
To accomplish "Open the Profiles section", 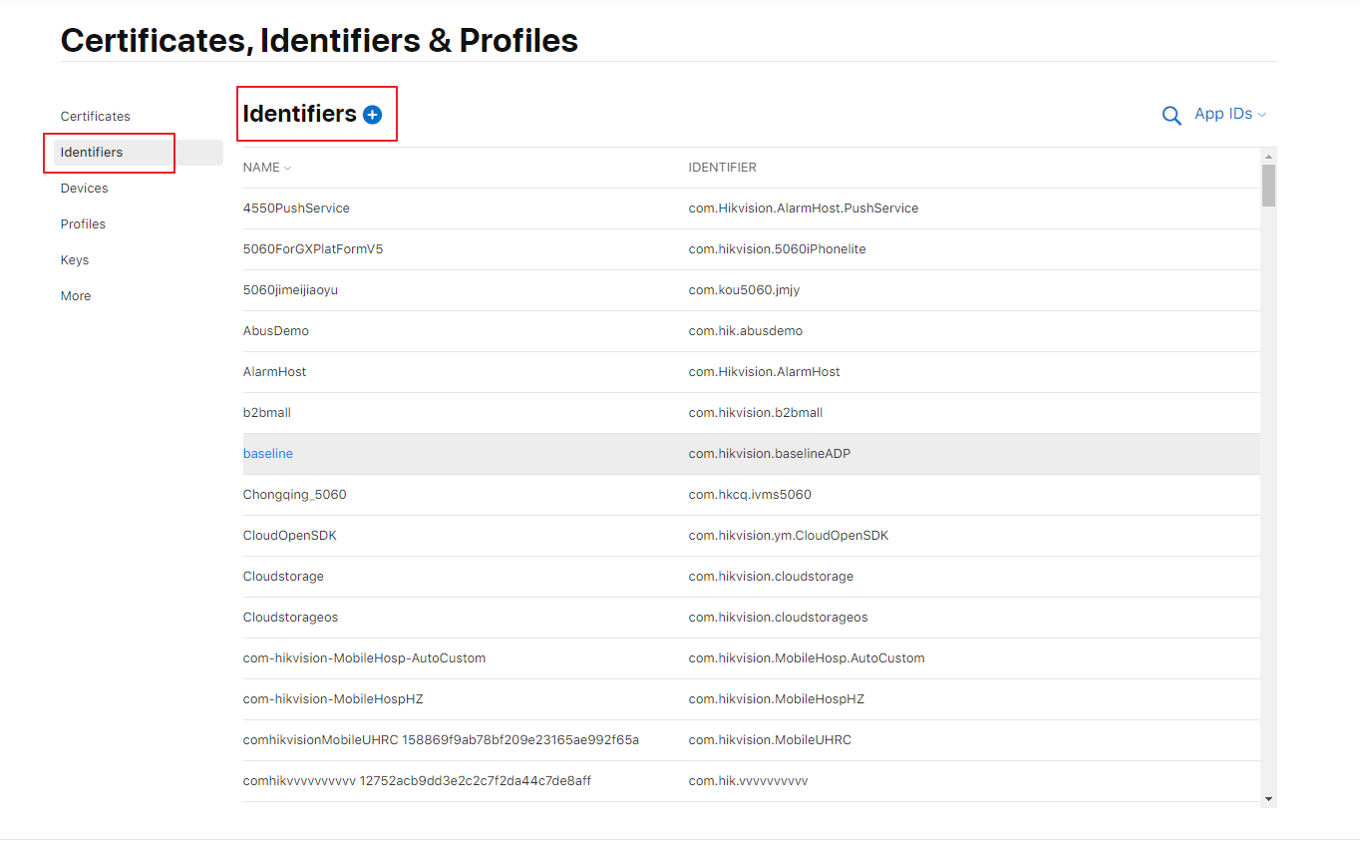I will tap(83, 224).
